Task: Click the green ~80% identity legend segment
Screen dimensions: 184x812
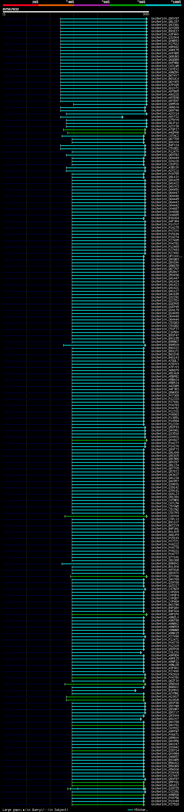Action: tap(128, 5)
